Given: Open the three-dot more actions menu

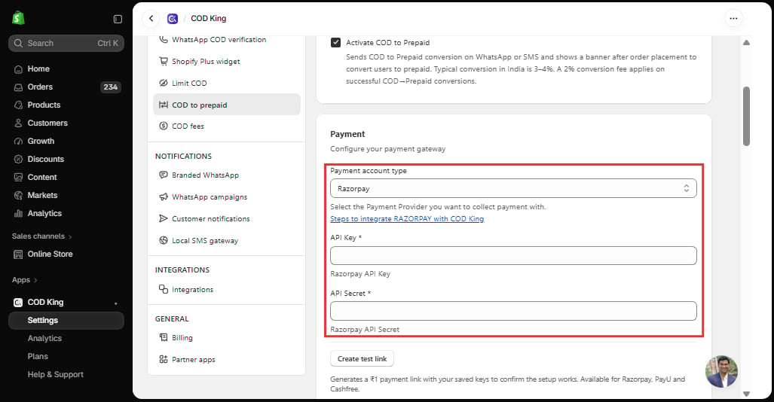Looking at the screenshot, I should tap(733, 19).
